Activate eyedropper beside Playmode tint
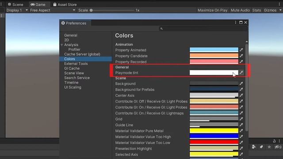 [x=241, y=72]
